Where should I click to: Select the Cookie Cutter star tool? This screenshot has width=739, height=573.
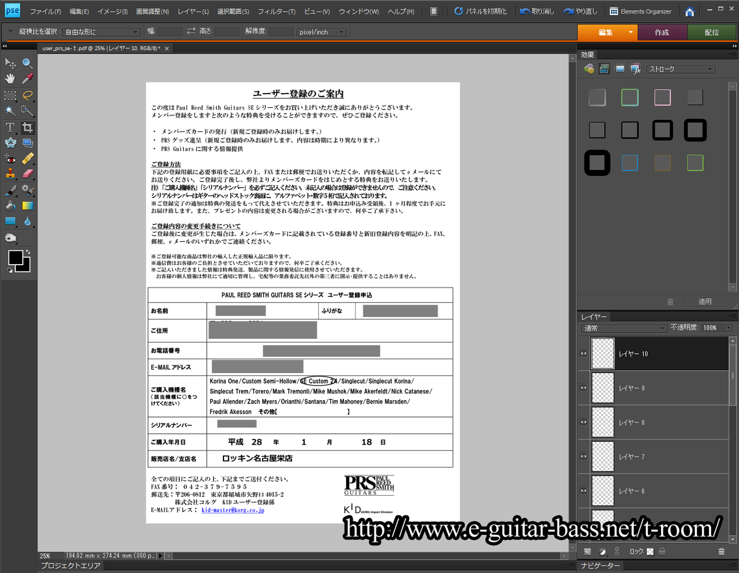pos(10,143)
